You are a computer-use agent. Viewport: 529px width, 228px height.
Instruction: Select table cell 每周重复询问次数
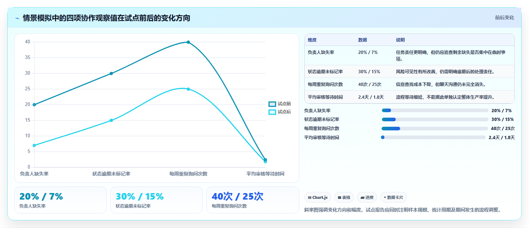325,84
